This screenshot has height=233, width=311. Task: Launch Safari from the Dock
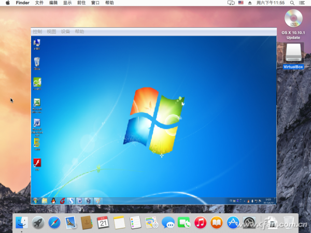[x=54, y=222]
